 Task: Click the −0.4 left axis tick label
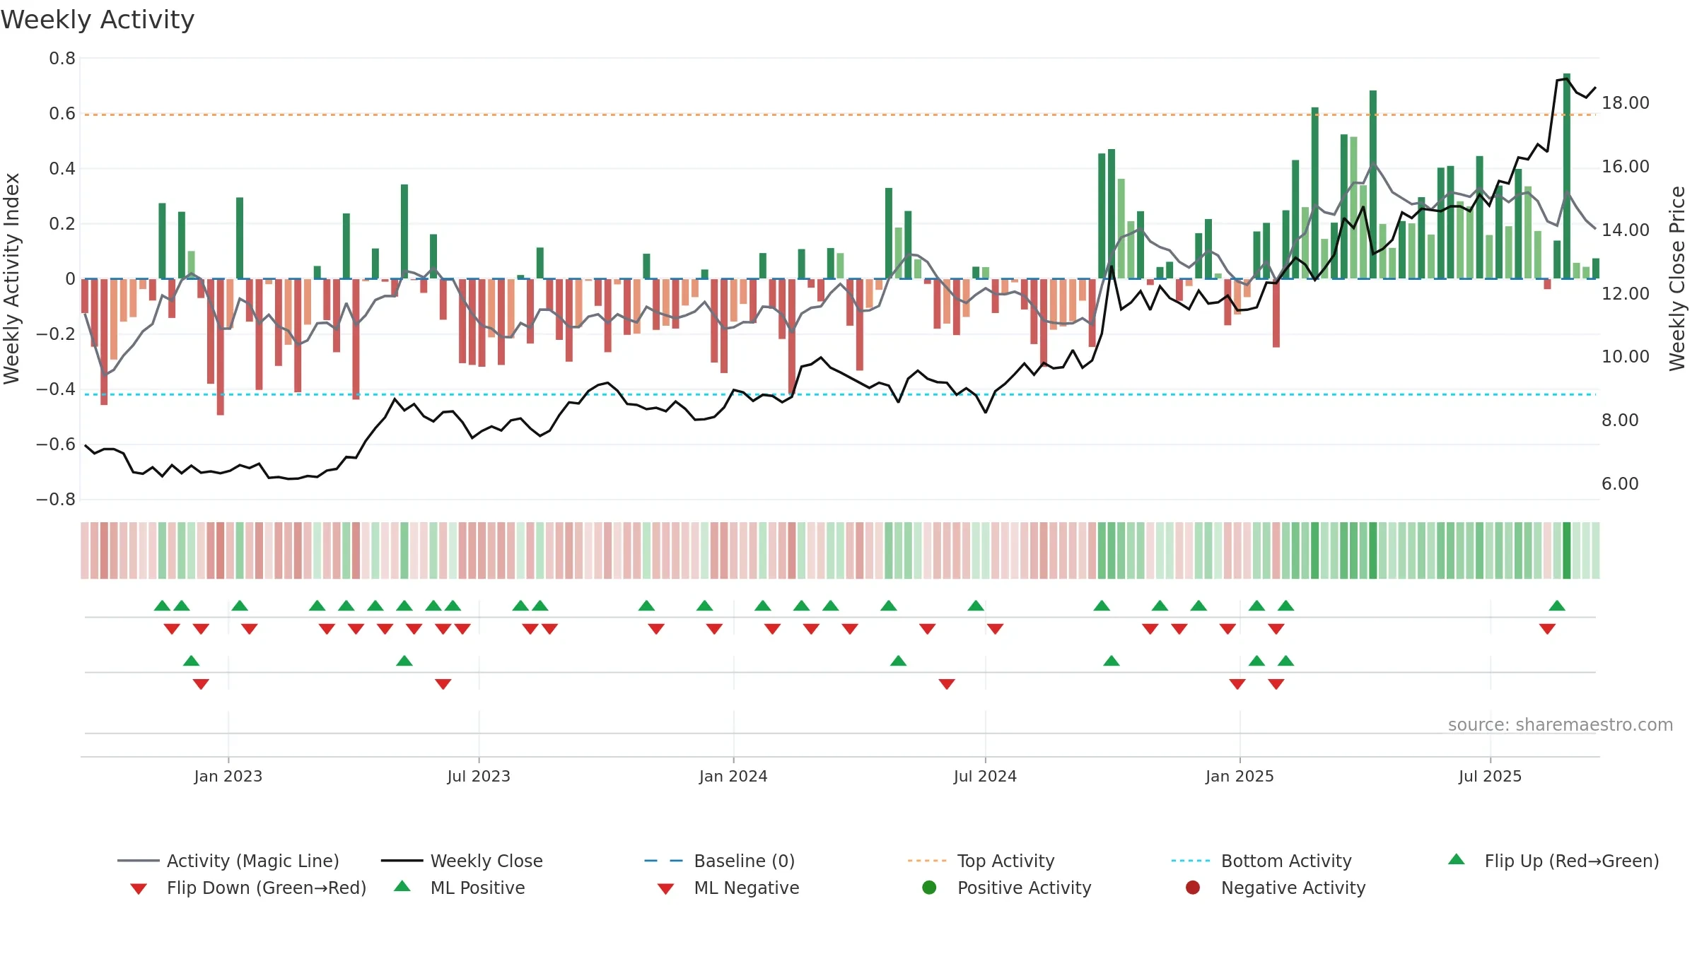(x=56, y=389)
